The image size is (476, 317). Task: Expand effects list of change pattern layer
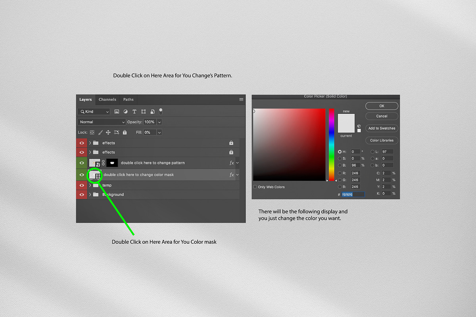coord(238,163)
